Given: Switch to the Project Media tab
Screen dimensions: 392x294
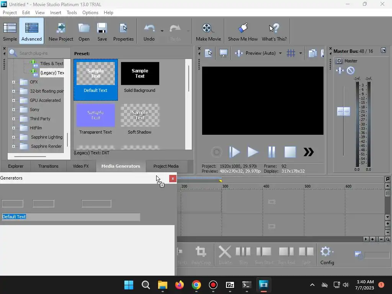Looking at the screenshot, I should click(166, 166).
